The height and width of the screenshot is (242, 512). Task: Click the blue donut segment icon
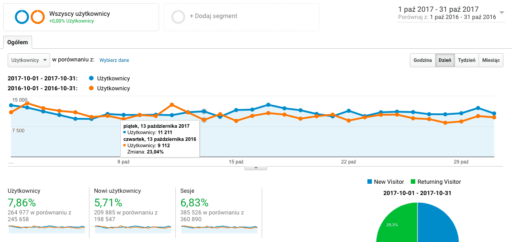click(x=22, y=17)
